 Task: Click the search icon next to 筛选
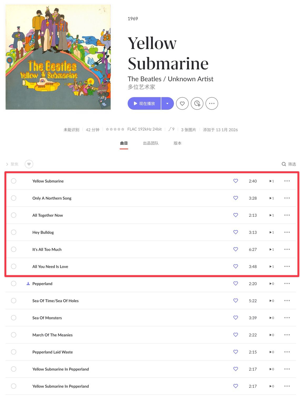[284, 164]
